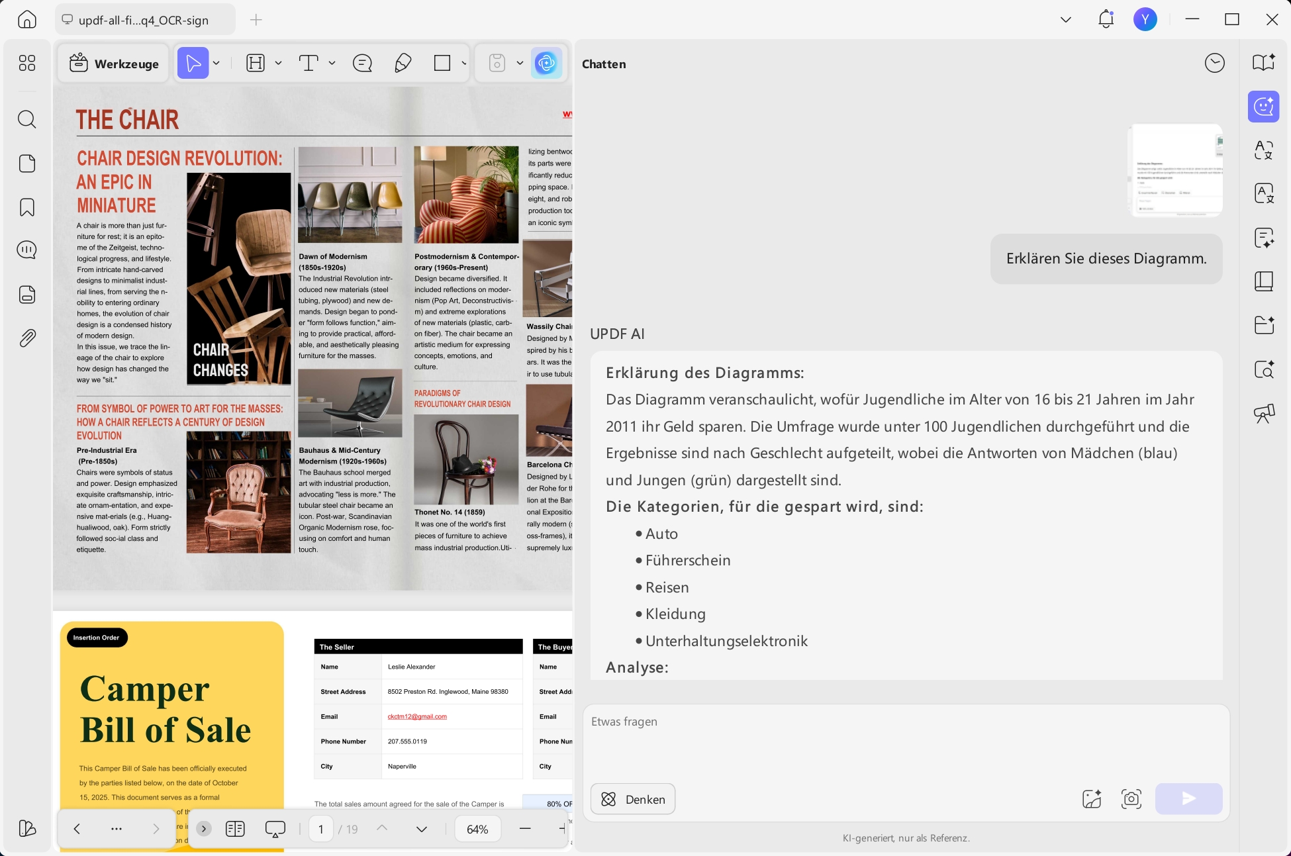
Task: Open the AI reading book icon
Action: pyautogui.click(x=1264, y=63)
